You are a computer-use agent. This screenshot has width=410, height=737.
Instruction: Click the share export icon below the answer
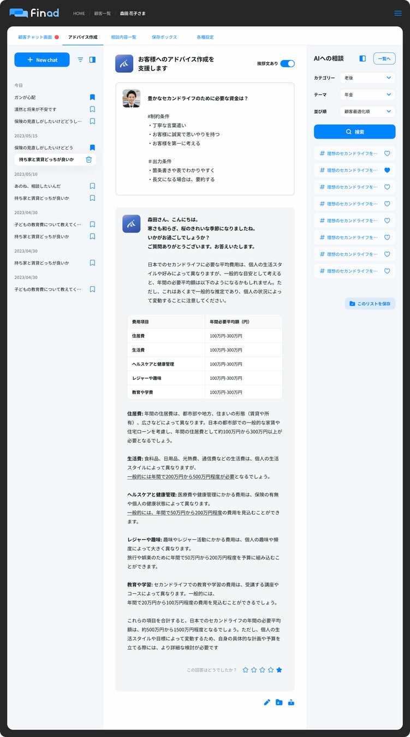[x=291, y=702]
